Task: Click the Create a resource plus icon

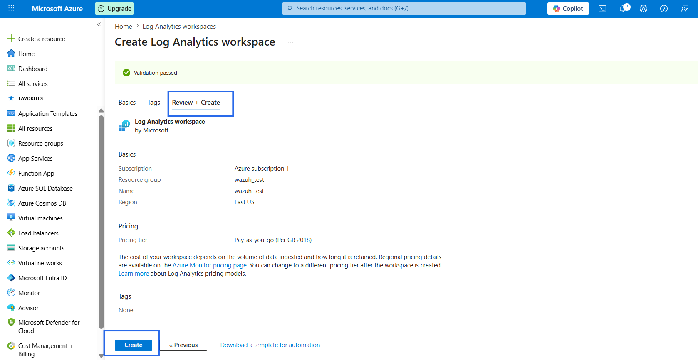Action: (11, 39)
